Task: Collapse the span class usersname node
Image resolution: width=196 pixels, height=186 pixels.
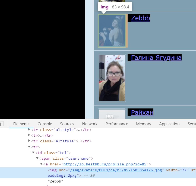Action: (x=37, y=158)
